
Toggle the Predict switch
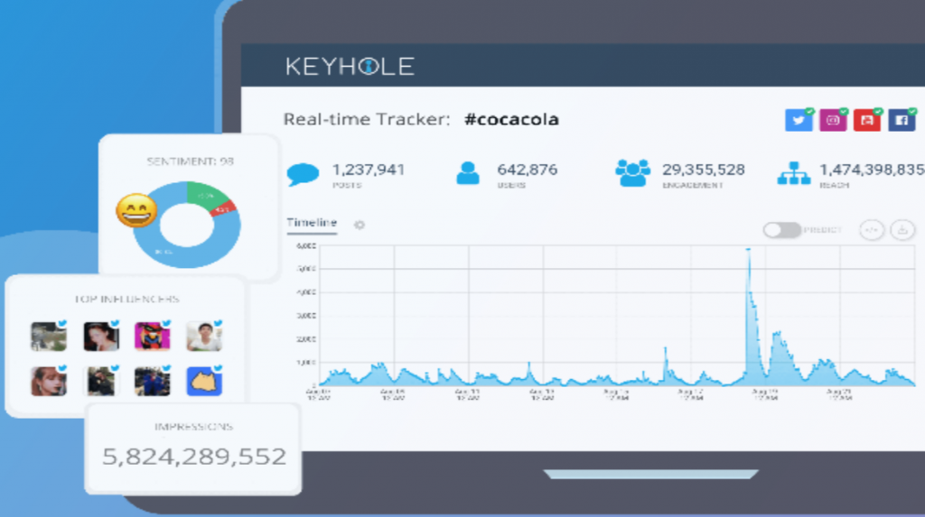point(781,230)
